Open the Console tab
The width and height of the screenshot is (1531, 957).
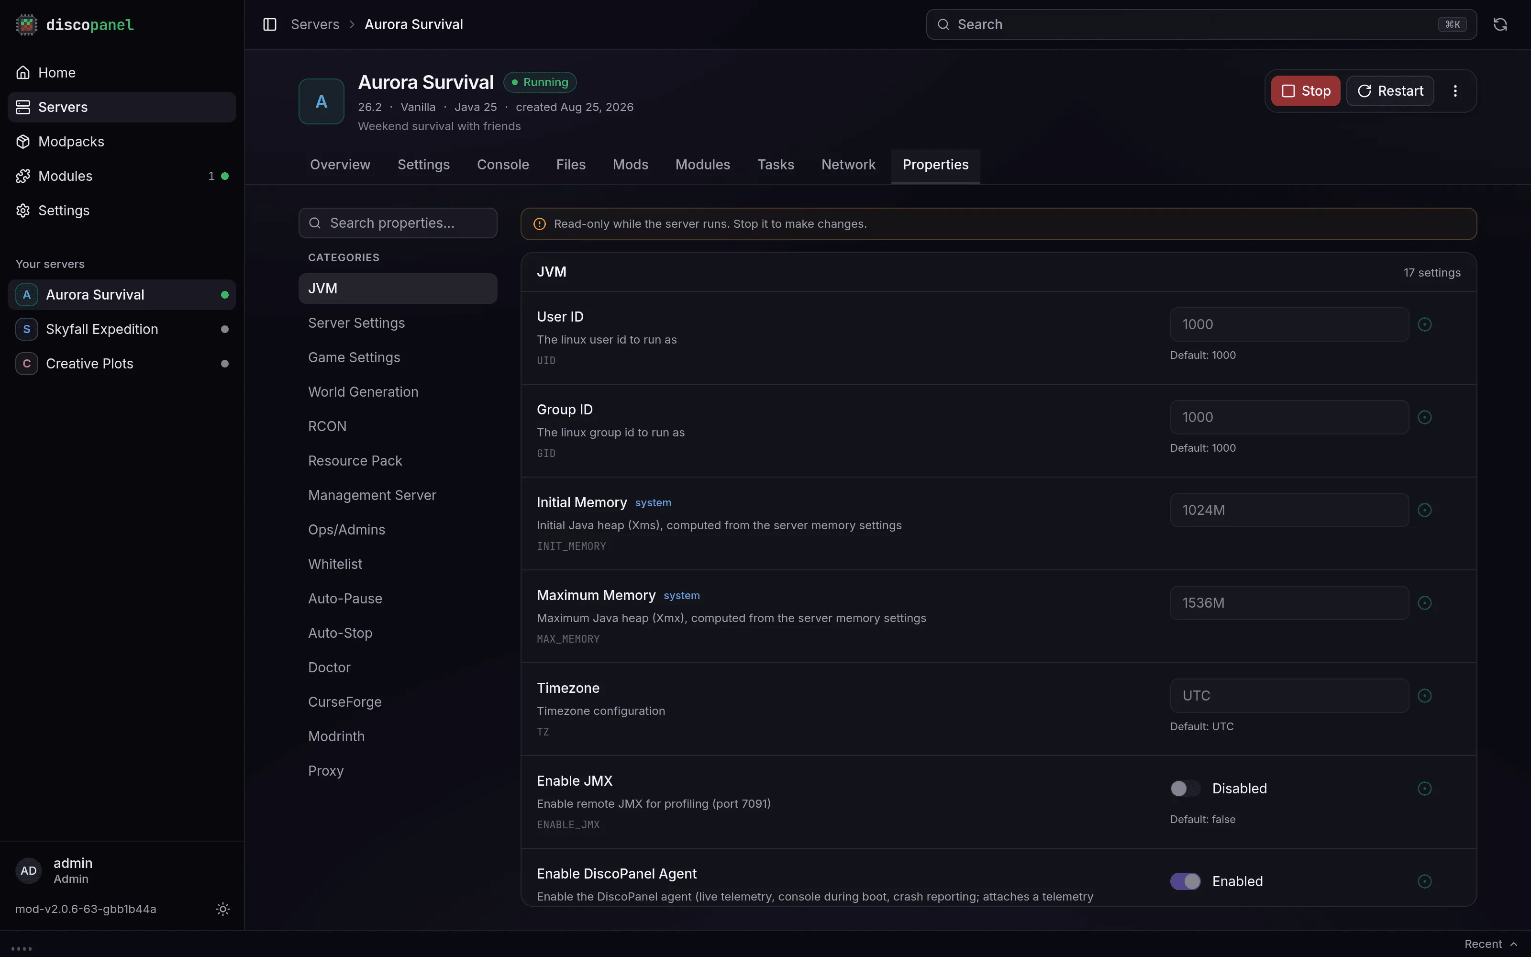point(503,165)
